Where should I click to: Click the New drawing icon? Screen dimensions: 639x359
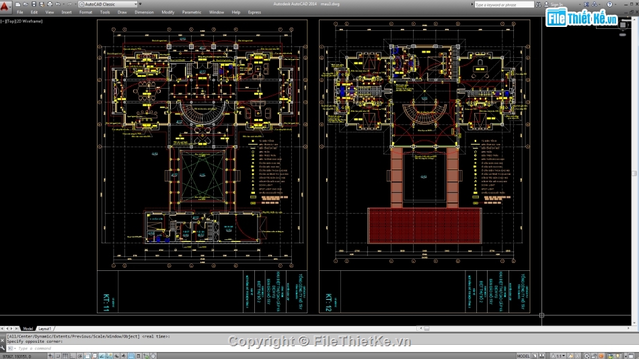17,4
